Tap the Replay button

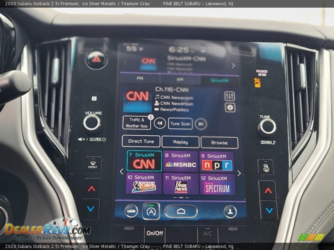click(181, 142)
